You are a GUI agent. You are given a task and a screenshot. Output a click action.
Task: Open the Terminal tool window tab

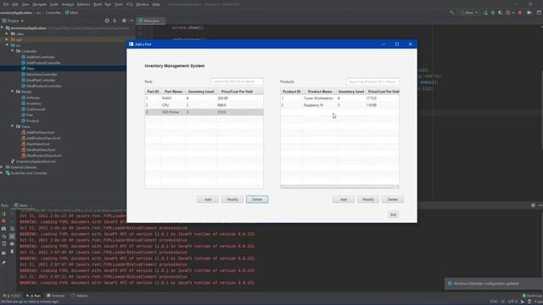tap(55, 296)
